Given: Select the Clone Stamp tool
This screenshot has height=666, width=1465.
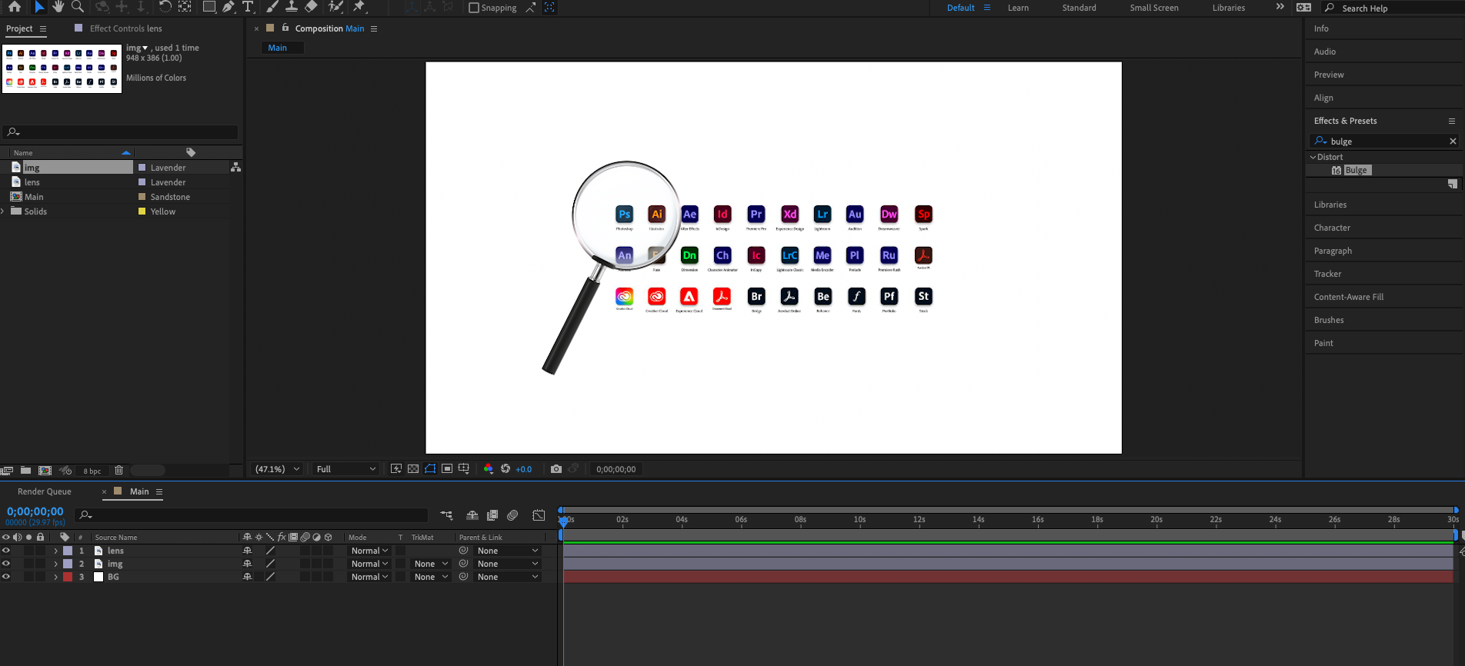Looking at the screenshot, I should (x=292, y=7).
